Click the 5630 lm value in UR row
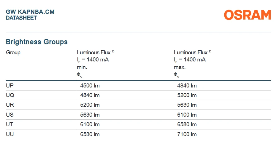This screenshot has width=277, height=143. (187, 105)
